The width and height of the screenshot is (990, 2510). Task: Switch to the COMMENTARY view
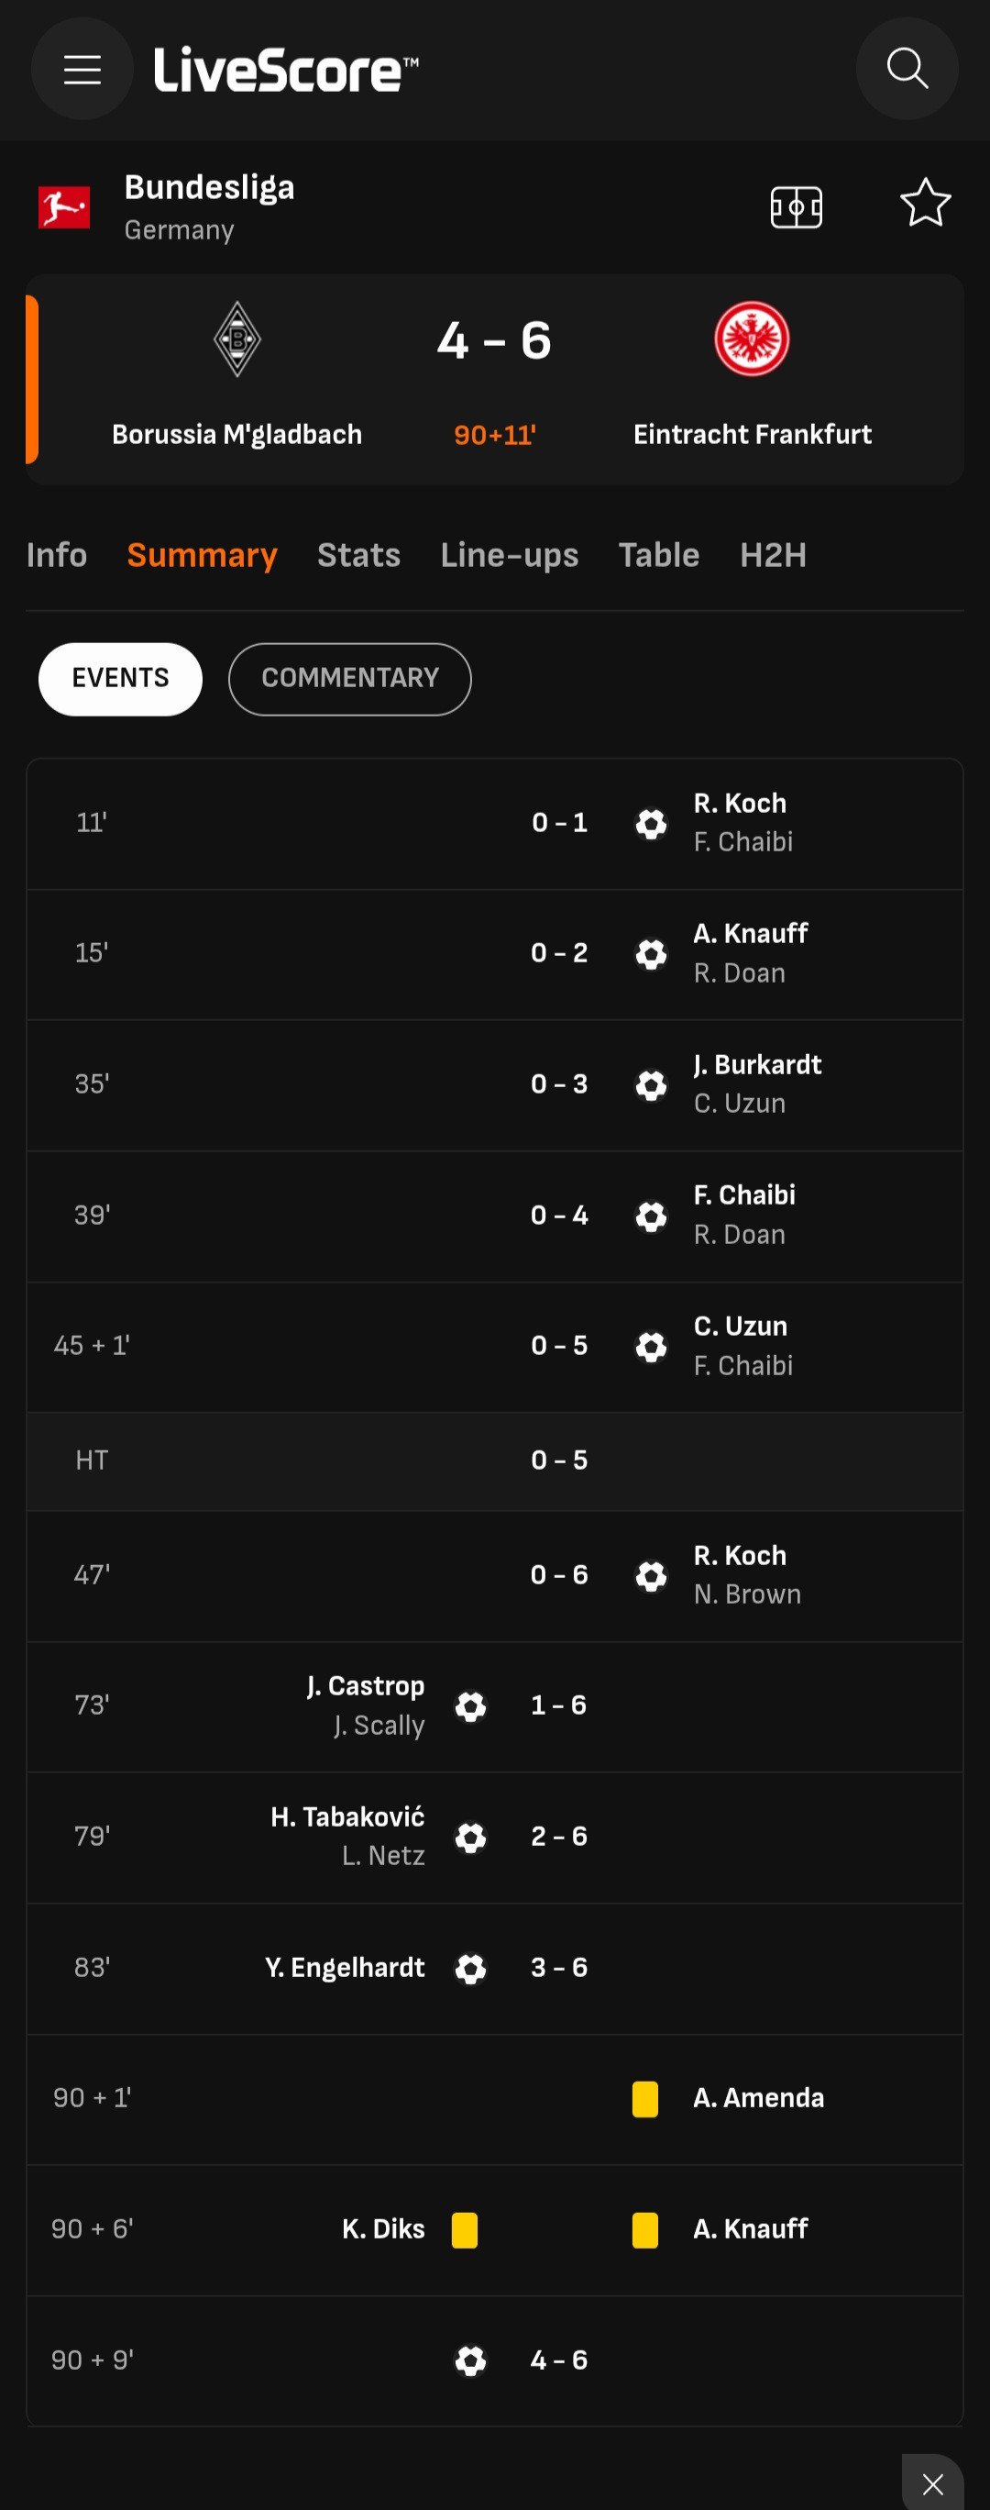point(349,678)
